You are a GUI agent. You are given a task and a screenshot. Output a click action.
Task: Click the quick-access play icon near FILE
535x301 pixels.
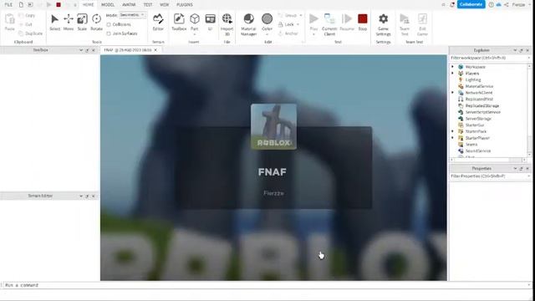pyautogui.click(x=48, y=5)
